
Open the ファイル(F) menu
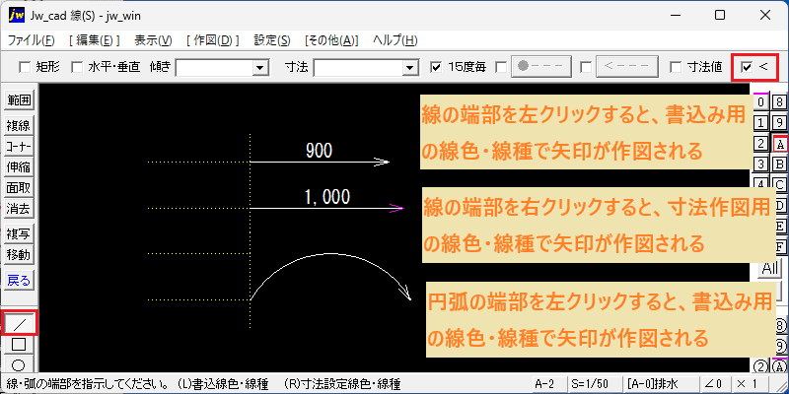click(x=32, y=40)
